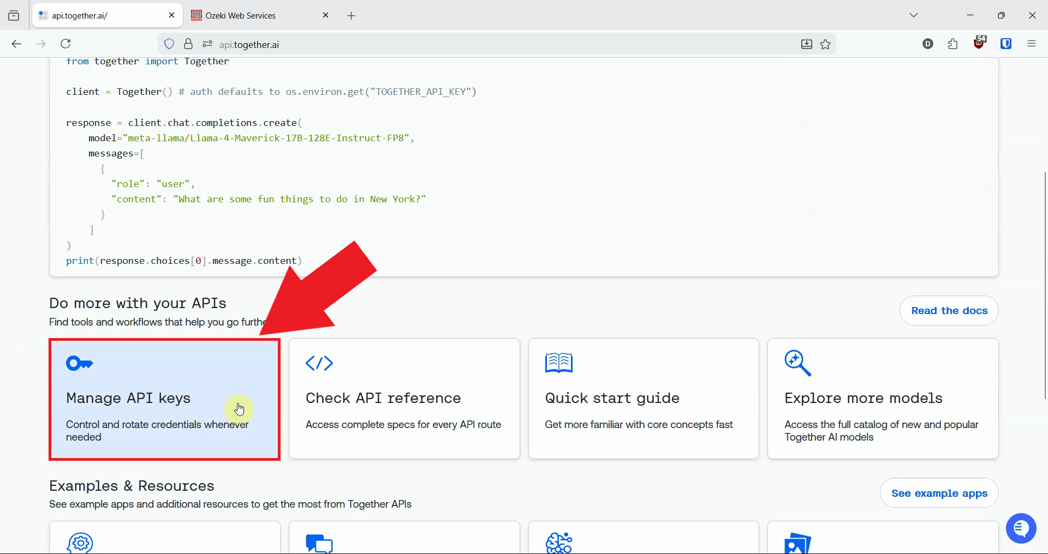Open the Quick start guide book icon
1048x554 pixels.
coord(558,363)
